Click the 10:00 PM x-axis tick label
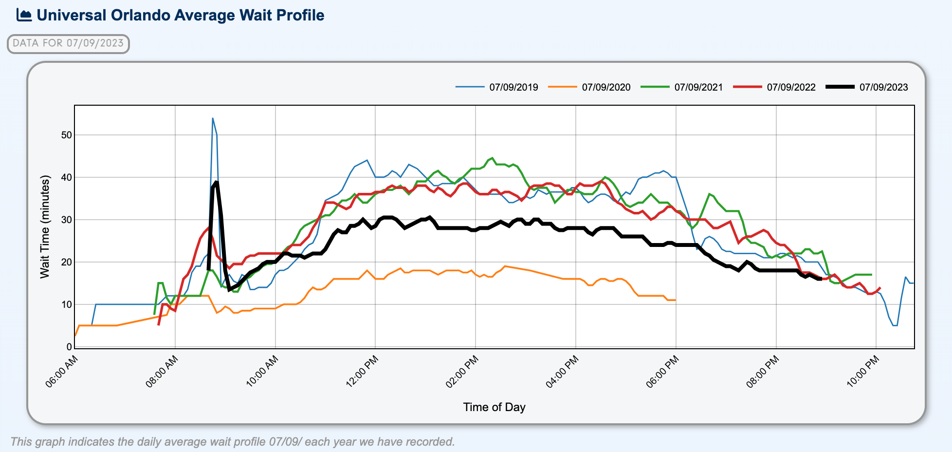Screen dimensions: 952x452 pos(863,372)
